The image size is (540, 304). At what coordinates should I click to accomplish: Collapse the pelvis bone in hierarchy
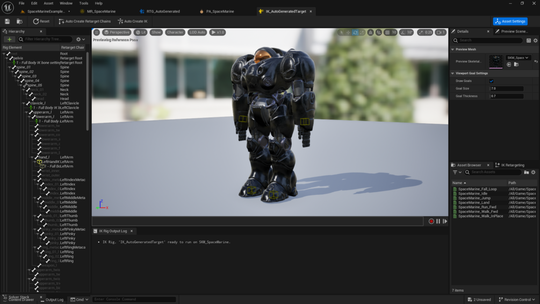click(6, 58)
